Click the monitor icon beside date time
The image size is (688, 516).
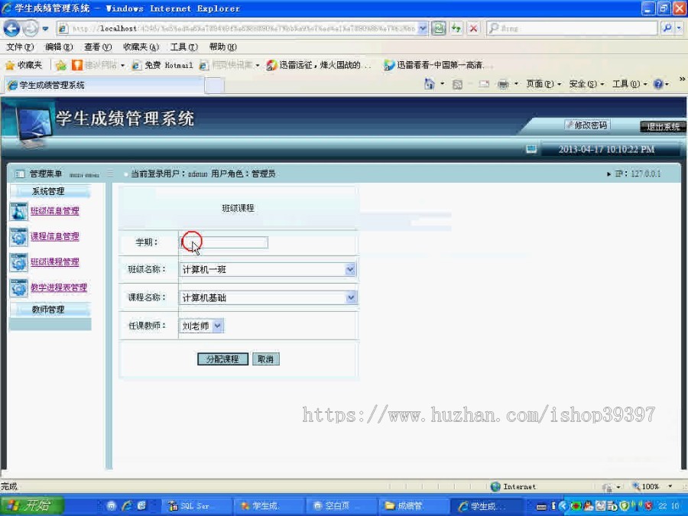point(531,149)
